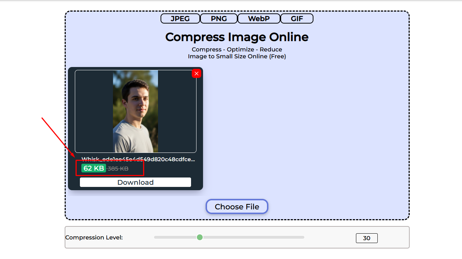Switch to the JPEG format tab
Viewport: 462px width, 259px height.
180,18
